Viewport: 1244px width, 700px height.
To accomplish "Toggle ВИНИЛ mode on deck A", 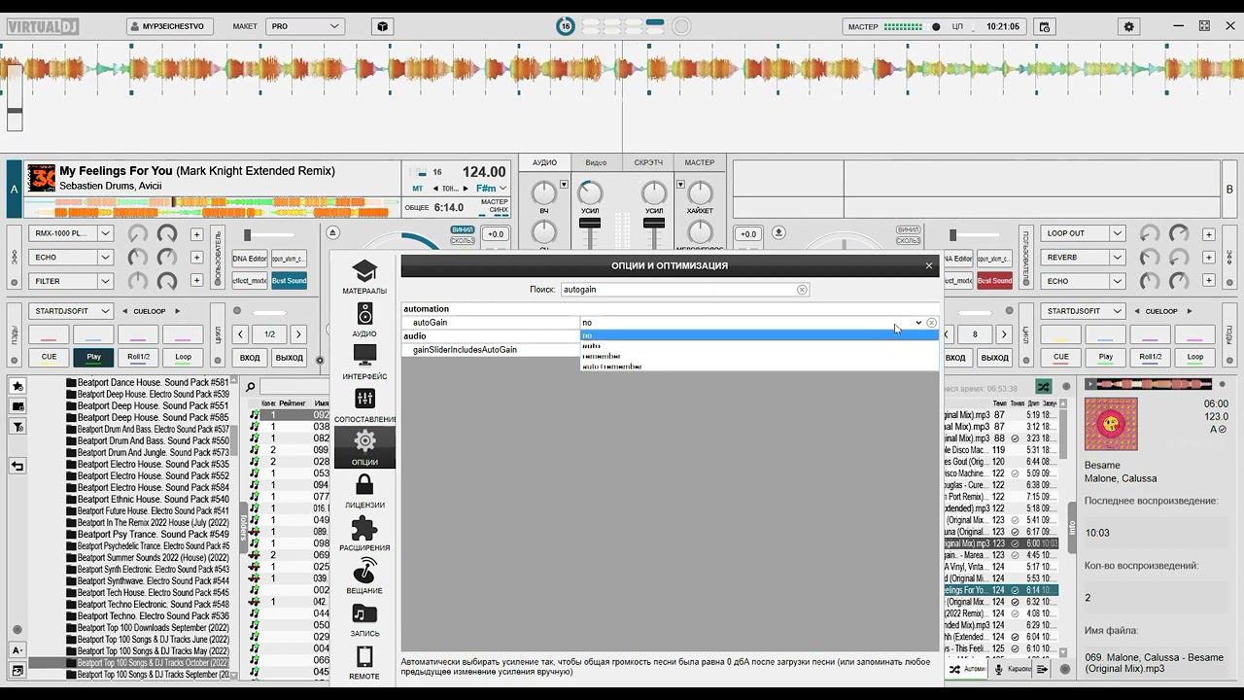I will point(463,230).
